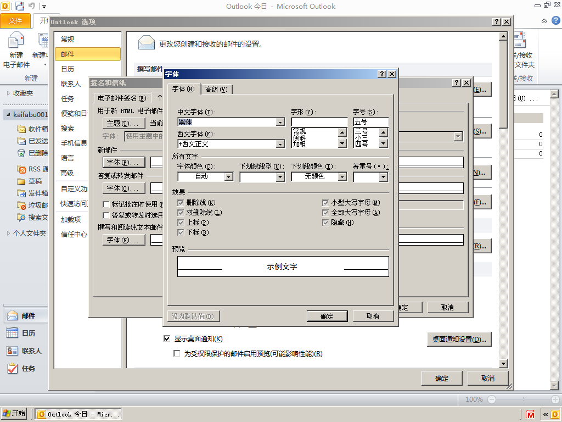Click the Help question mark icon in the ribbon
Viewport: 562px width, 422px height.
tap(555, 20)
